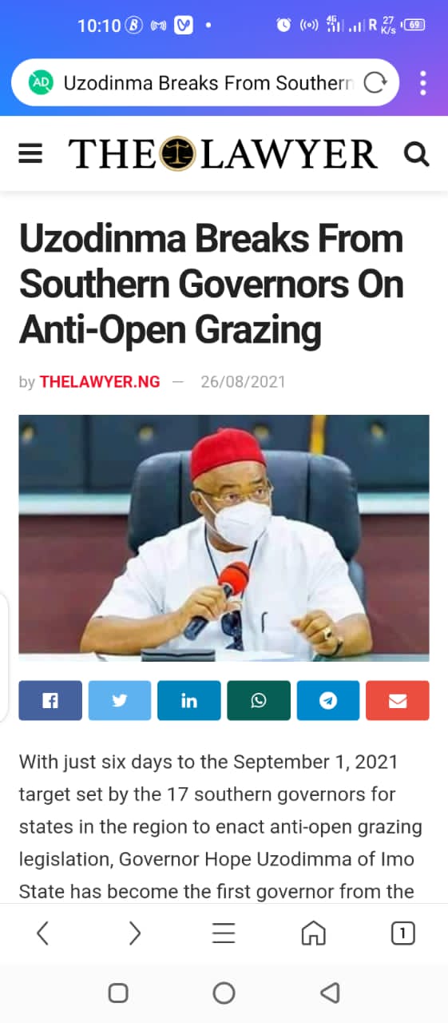This screenshot has width=448, height=1023.
Task: Open THELAWYER.NG author link
Action: click(x=100, y=382)
